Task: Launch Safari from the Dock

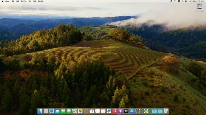Action: pos(51,111)
